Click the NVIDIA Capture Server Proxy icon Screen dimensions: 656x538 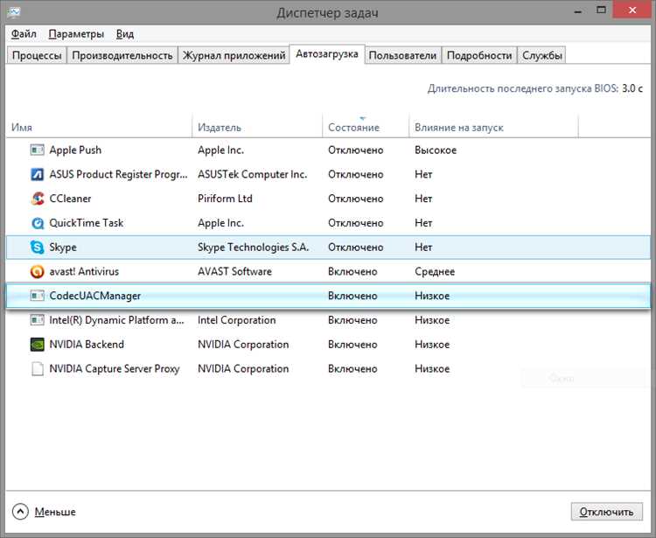point(38,368)
